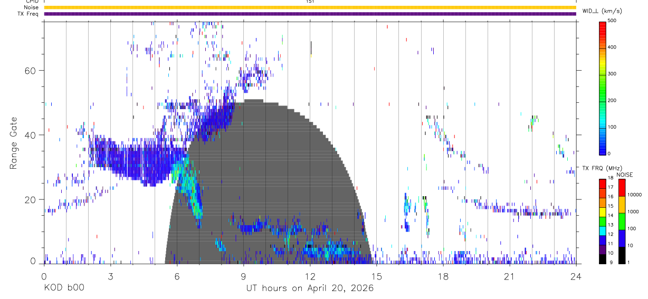Click the '400' value on the width color bar
Image resolution: width=648 pixels, height=299 pixels.
[612, 47]
